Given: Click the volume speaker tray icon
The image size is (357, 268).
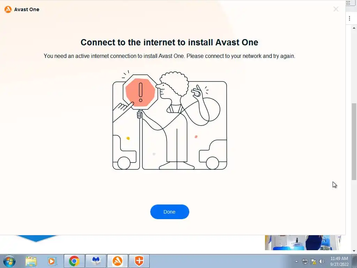Looking at the screenshot, I should tap(322, 261).
